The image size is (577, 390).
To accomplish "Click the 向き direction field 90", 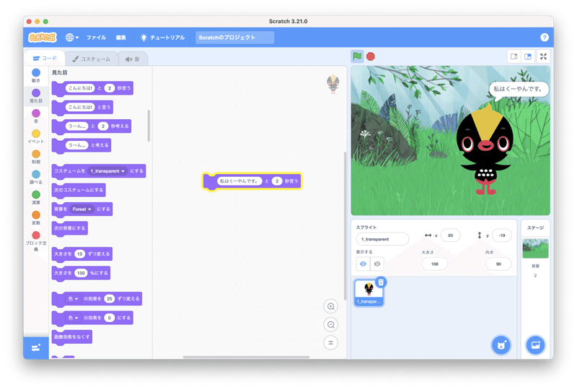I will pyautogui.click(x=498, y=264).
